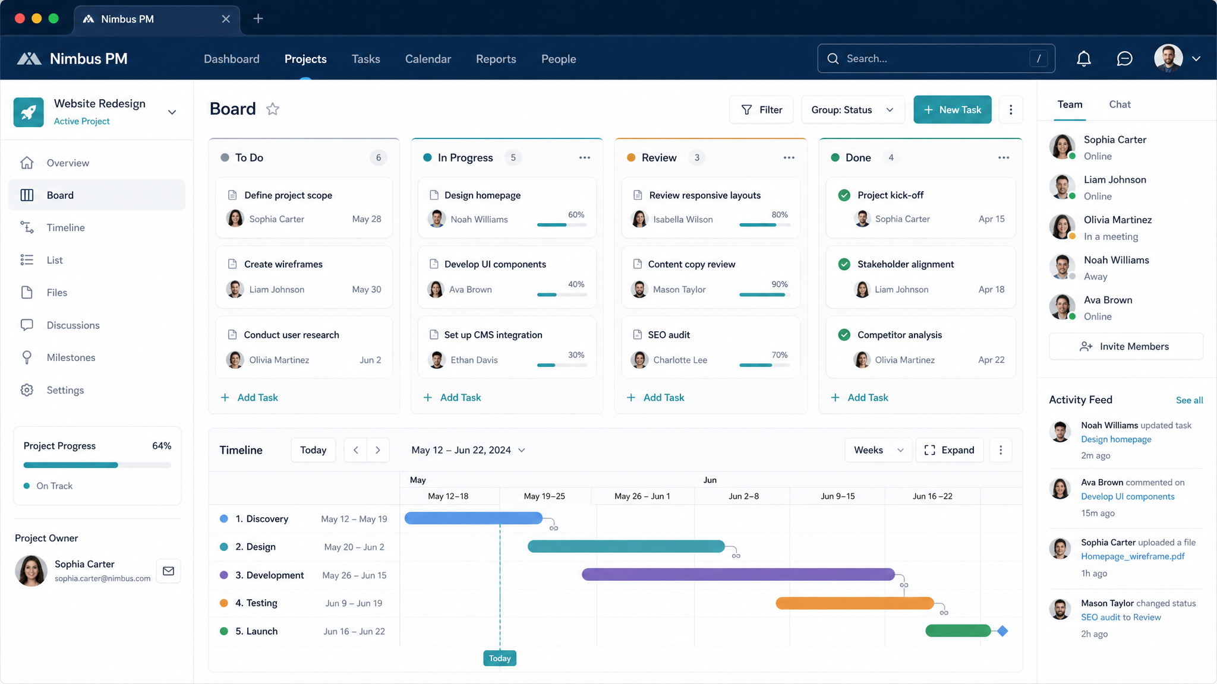Go to next timeline period arrow
1217x684 pixels.
point(378,450)
